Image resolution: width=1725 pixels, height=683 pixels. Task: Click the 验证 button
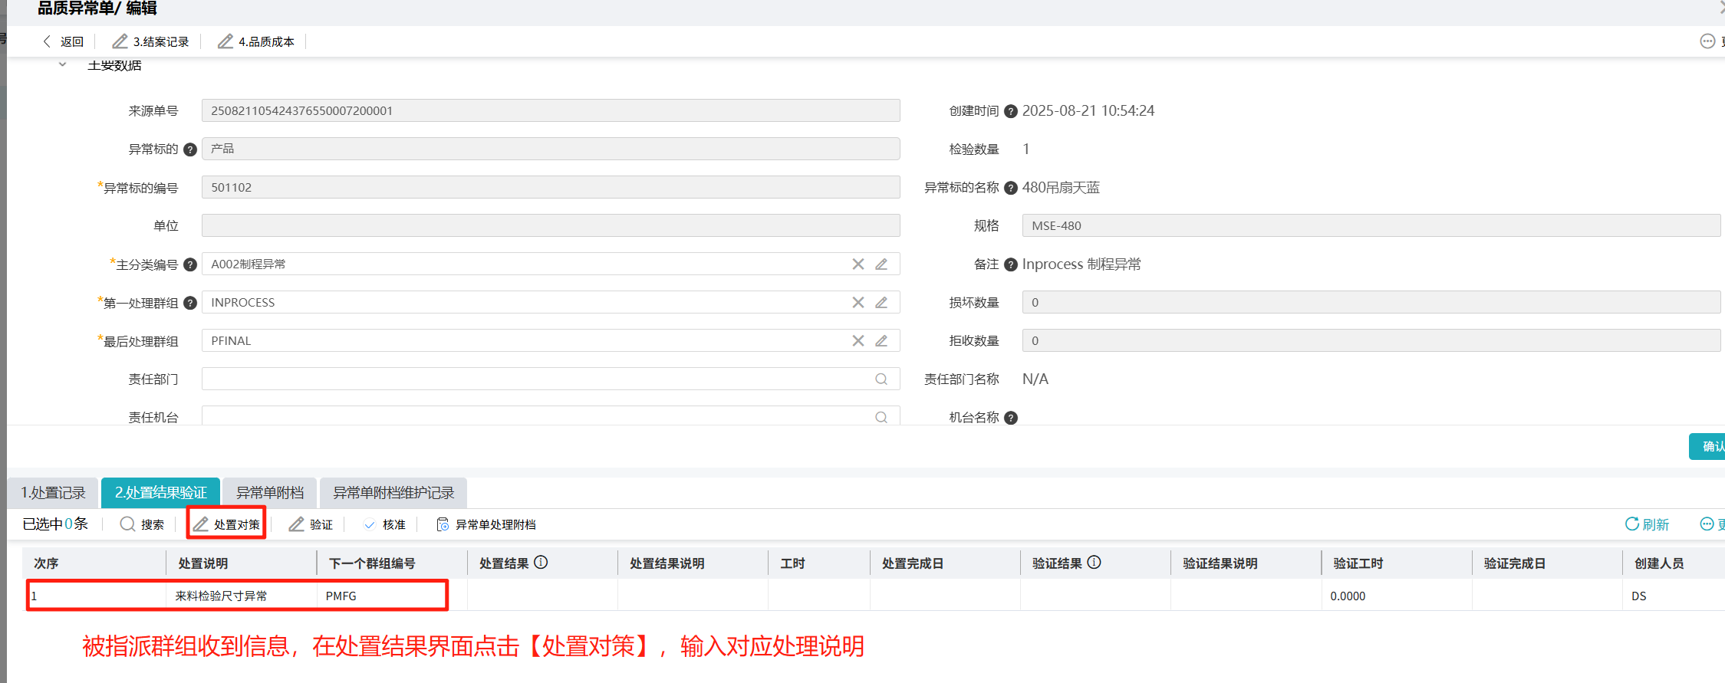[311, 524]
